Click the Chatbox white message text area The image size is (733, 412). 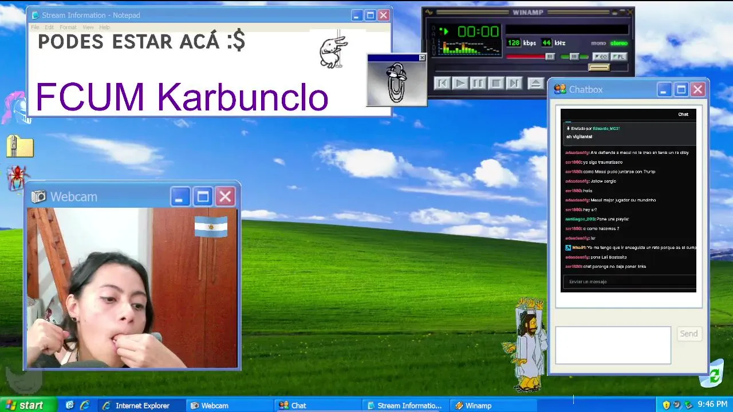pos(613,345)
